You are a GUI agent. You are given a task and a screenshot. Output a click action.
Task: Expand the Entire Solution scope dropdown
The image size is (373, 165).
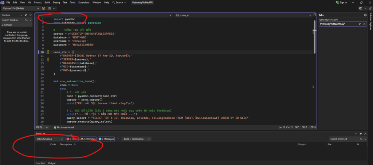tap(48, 139)
